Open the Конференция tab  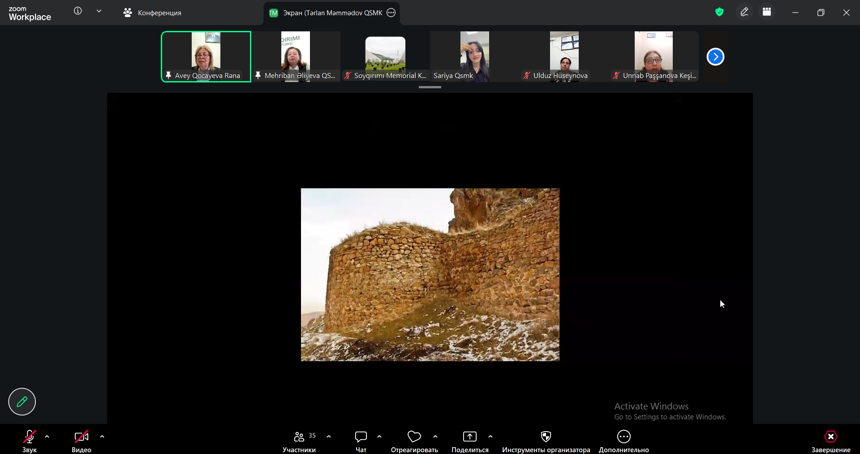pos(152,13)
